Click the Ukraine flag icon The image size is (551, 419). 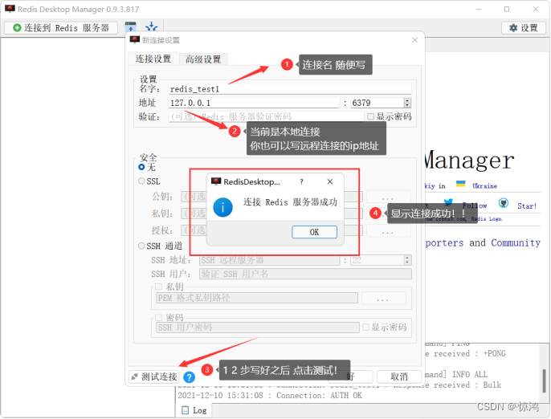tap(461, 184)
